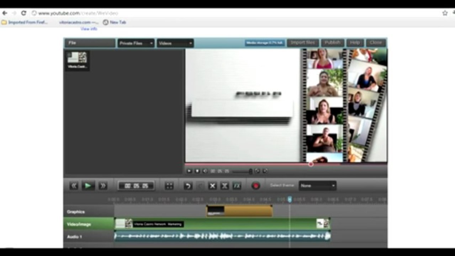This screenshot has height=256, width=455.
Task: Open the New Tab bookmark
Action: pos(114,22)
